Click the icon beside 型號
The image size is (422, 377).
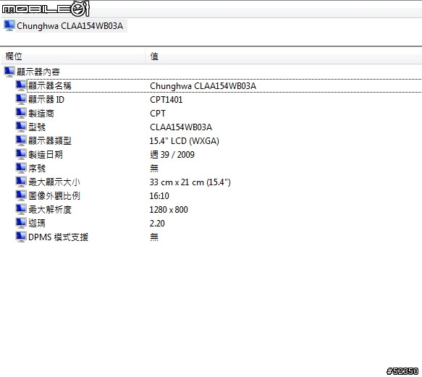[21, 127]
